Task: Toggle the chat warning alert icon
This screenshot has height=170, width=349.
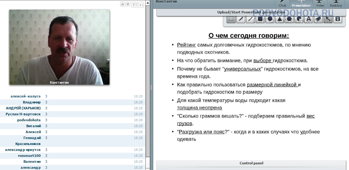Action: (x=123, y=4)
